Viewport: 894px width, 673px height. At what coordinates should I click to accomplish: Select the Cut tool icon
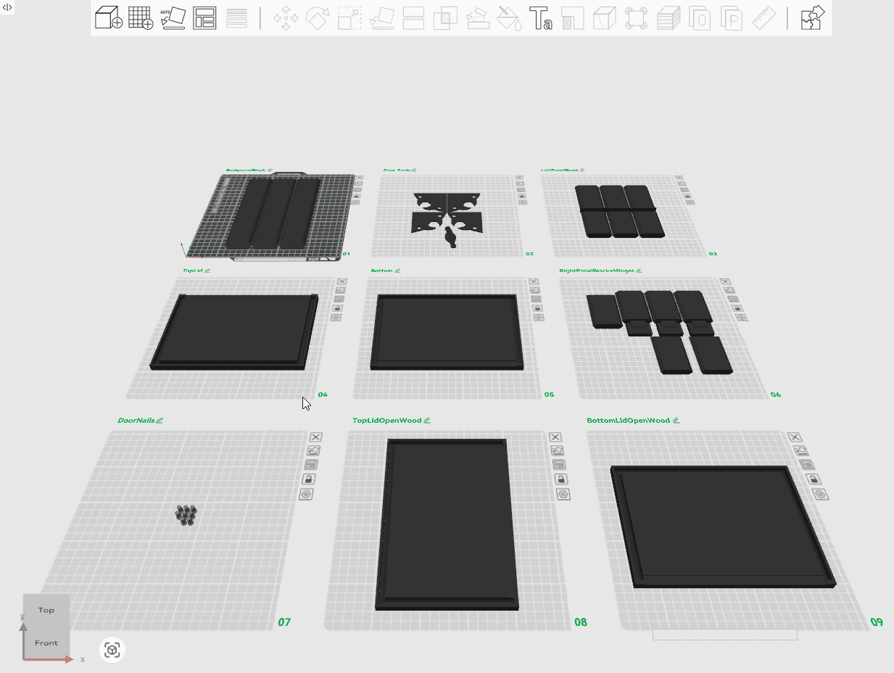pyautogui.click(x=413, y=18)
